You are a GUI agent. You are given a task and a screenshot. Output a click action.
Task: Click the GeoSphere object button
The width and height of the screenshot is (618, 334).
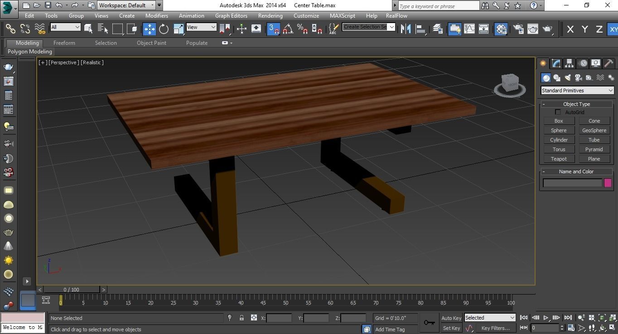[594, 130]
